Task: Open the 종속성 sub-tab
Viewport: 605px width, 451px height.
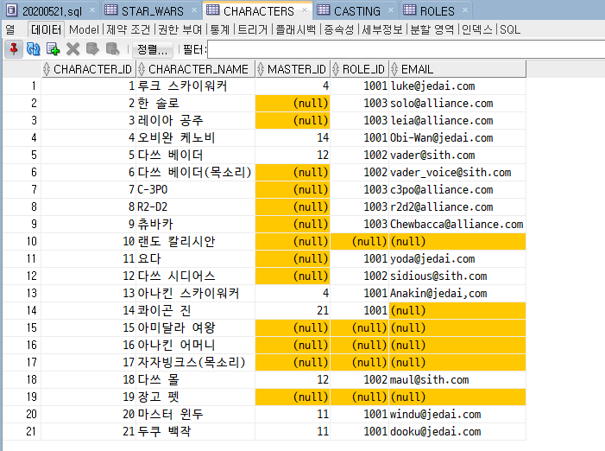Action: [x=339, y=29]
